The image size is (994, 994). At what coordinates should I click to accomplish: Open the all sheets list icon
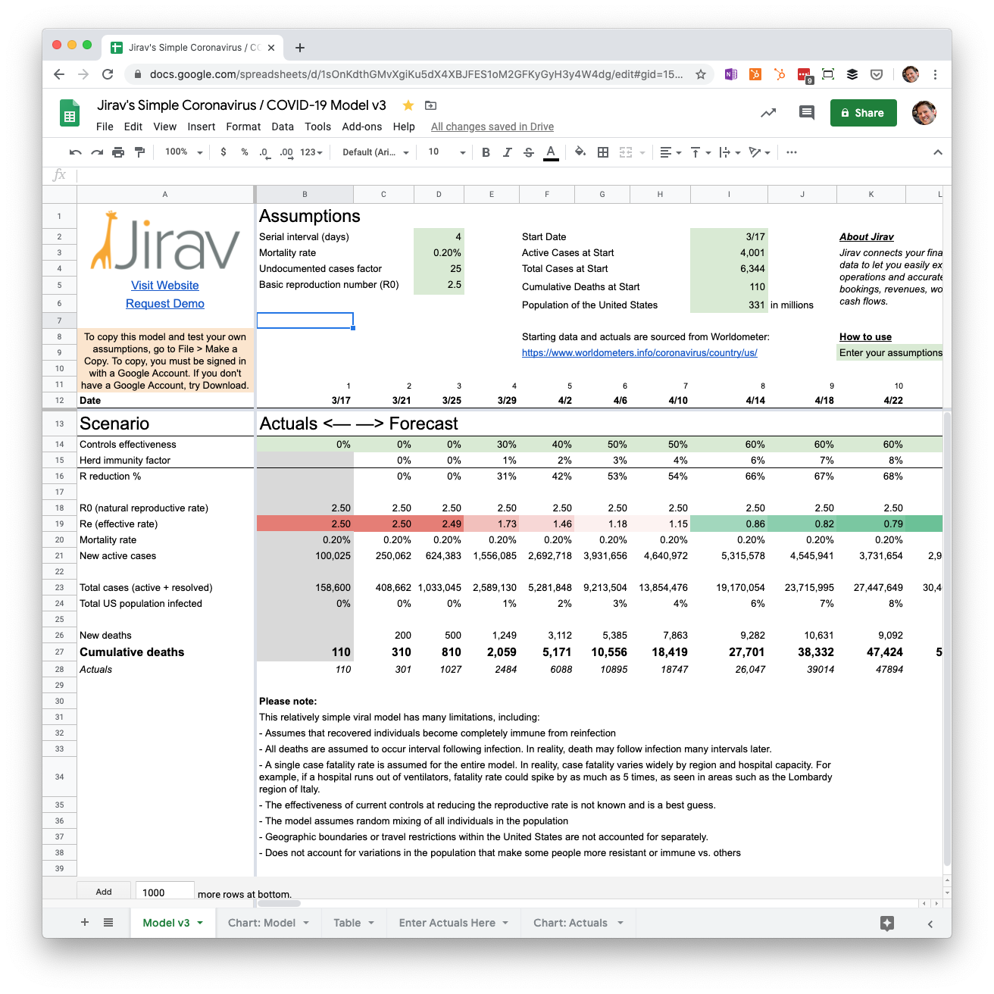[x=108, y=923]
